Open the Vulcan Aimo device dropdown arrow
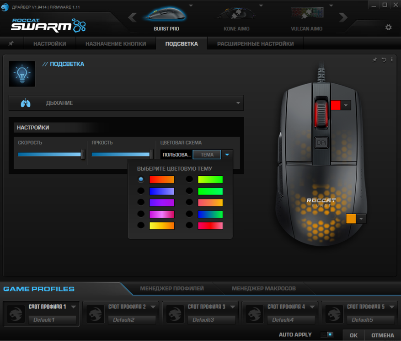Image resolution: width=401 pixels, height=341 pixels. [331, 5]
